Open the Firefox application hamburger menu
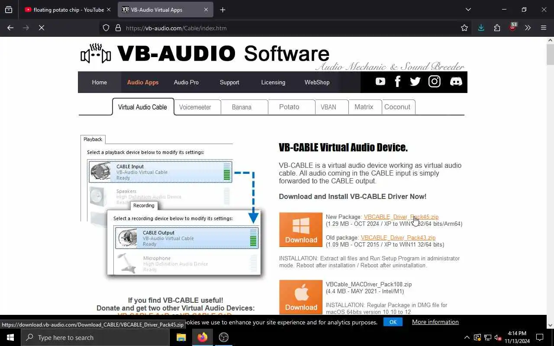The width and height of the screenshot is (554, 346). (544, 28)
